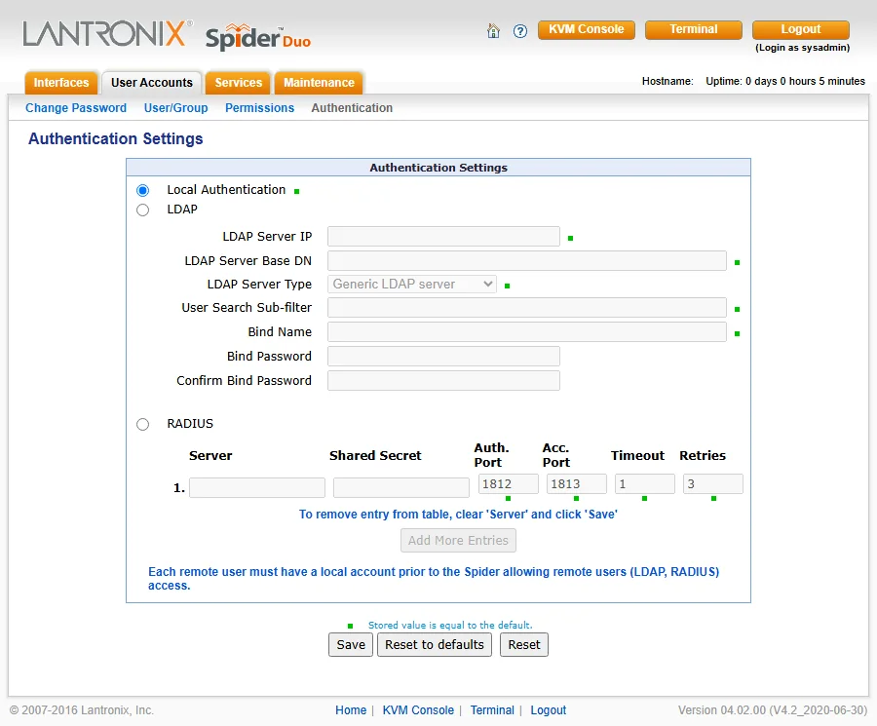Focus the Confirm Bind Password field

(x=443, y=380)
